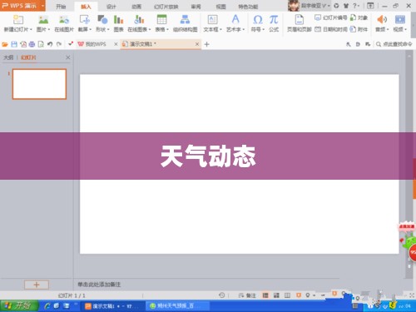Click the 演示文稿1 taskbar button

click(x=112, y=306)
